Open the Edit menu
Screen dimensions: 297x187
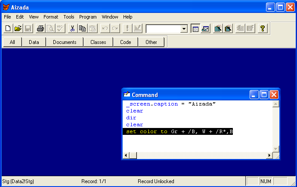20,17
